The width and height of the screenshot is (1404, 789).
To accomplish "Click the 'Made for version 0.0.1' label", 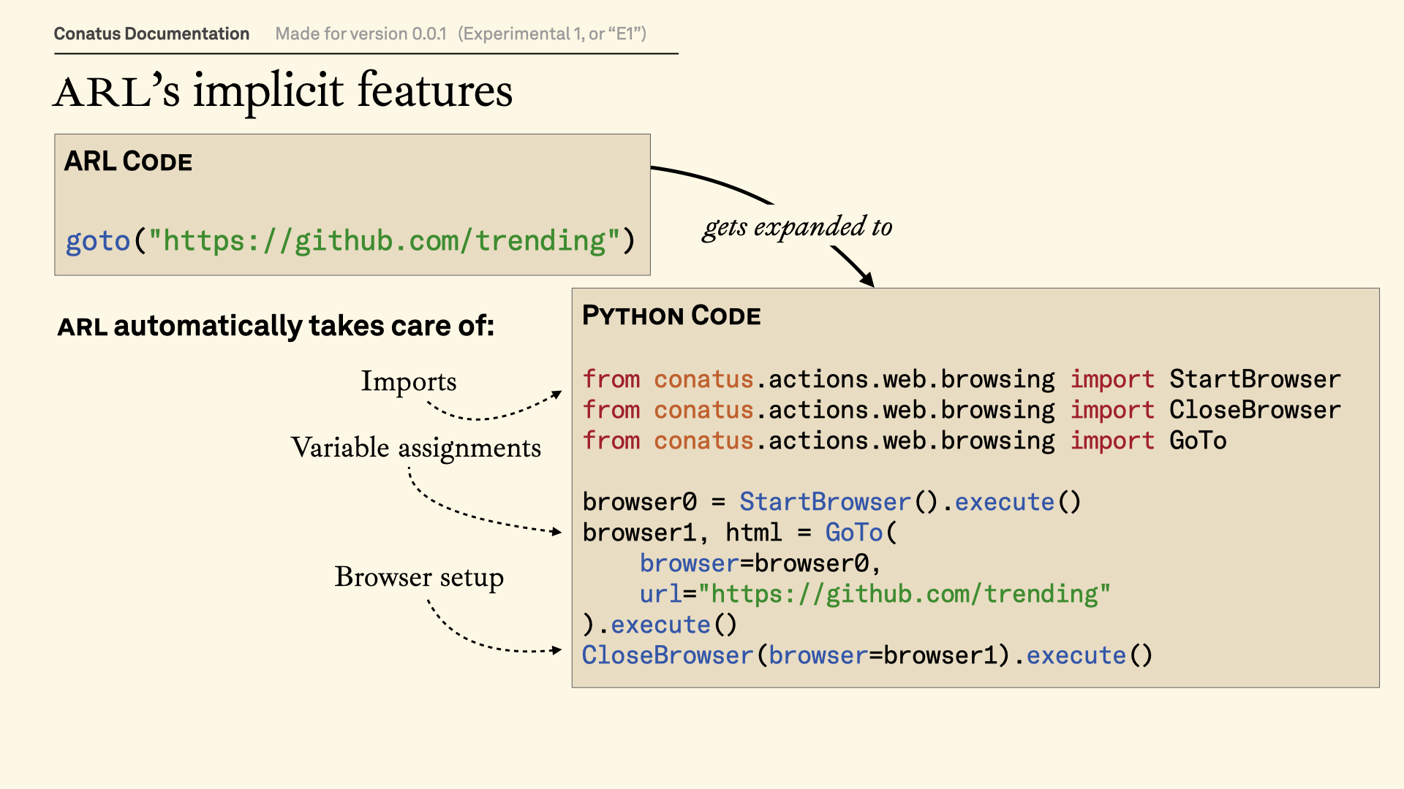I will click(361, 34).
